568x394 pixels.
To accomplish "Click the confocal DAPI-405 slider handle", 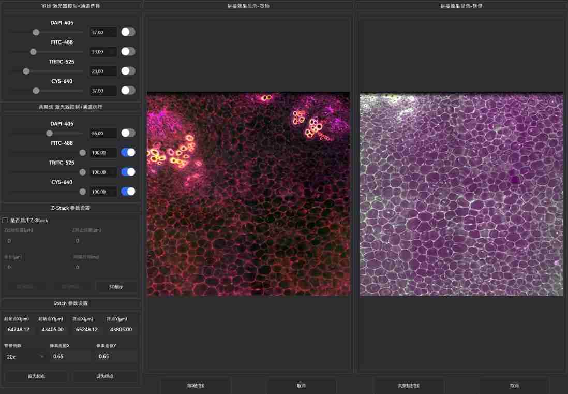I will (49, 133).
